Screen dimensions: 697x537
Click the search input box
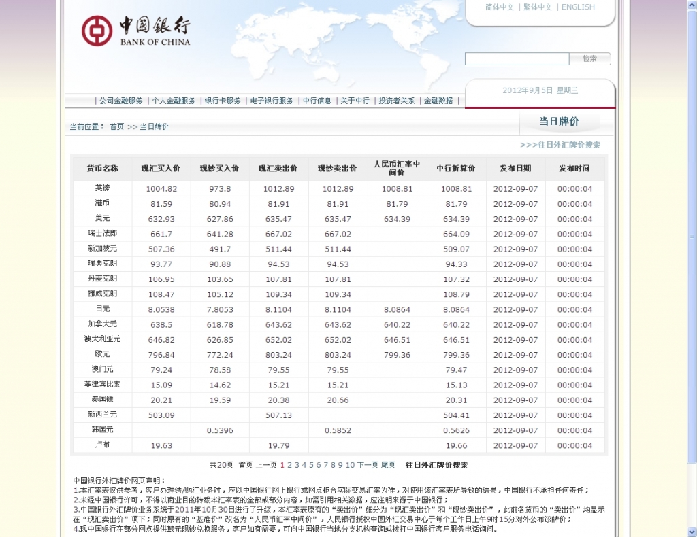point(516,58)
